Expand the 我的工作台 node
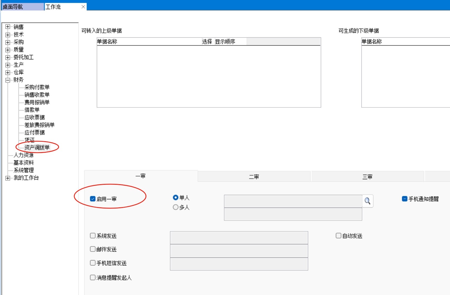This screenshot has width=450, height=295. [x=8, y=178]
